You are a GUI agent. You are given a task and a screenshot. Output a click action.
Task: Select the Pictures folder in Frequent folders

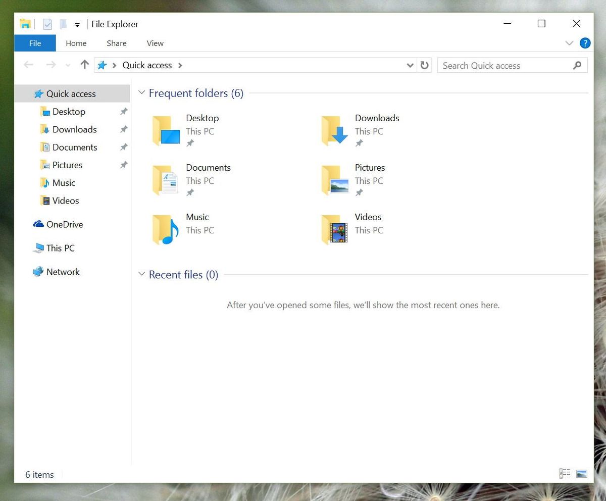tap(370, 168)
